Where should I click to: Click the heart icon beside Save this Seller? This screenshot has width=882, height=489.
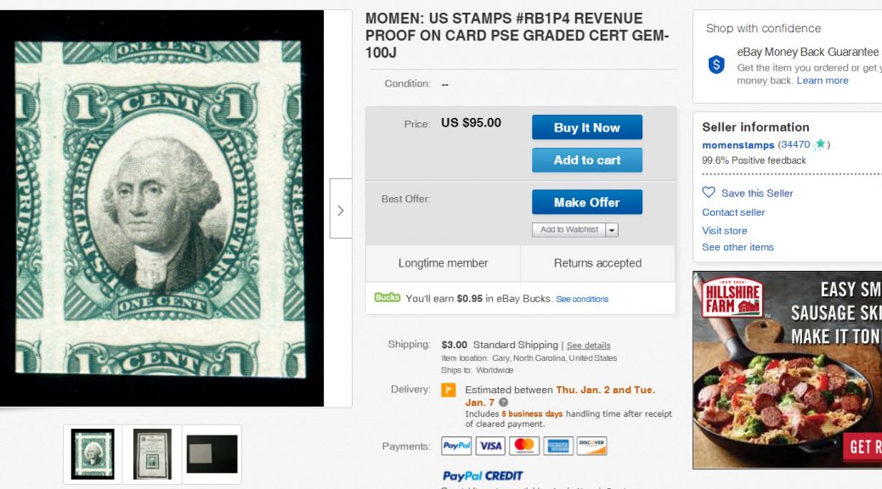click(x=709, y=193)
